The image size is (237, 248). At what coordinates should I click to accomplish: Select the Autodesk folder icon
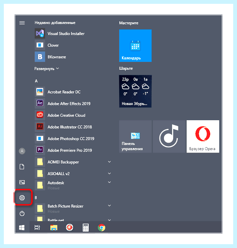pyautogui.click(x=40, y=185)
